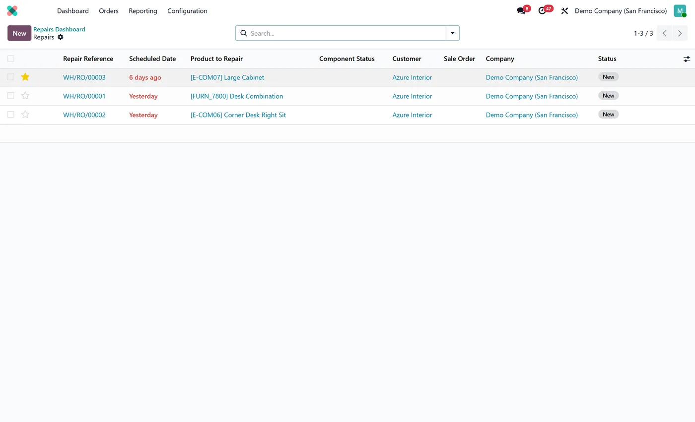Star repair WH/RO/00002 as favorite
This screenshot has width=695, height=422.
[x=25, y=115]
